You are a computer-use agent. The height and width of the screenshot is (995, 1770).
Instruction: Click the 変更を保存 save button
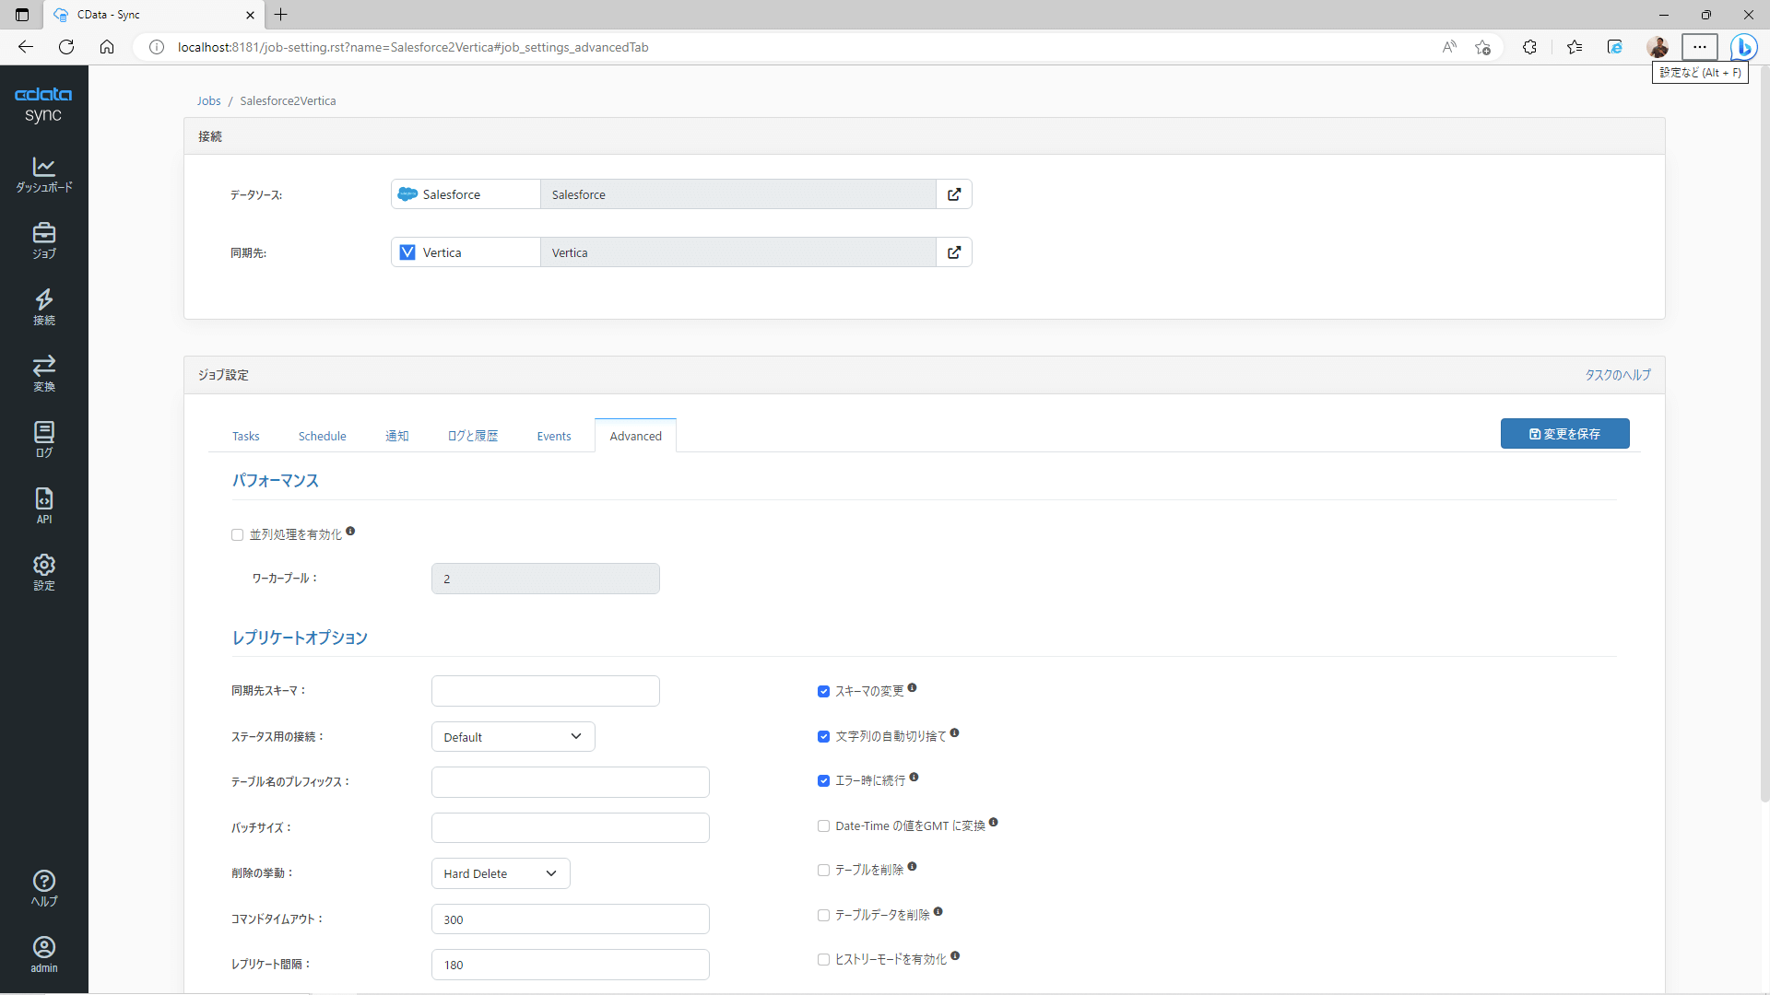[x=1564, y=434]
